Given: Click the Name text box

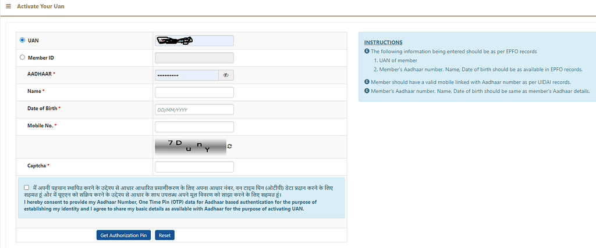Looking at the screenshot, I should [x=194, y=92].
